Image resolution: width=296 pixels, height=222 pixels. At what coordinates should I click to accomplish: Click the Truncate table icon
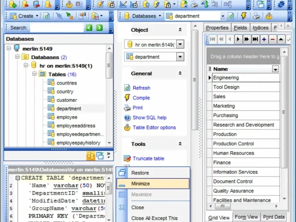pyautogui.click(x=127, y=158)
